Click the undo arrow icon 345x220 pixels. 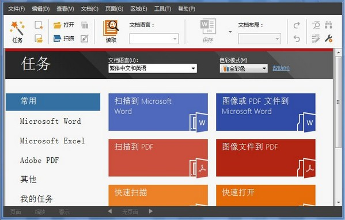pyautogui.click(x=297, y=39)
